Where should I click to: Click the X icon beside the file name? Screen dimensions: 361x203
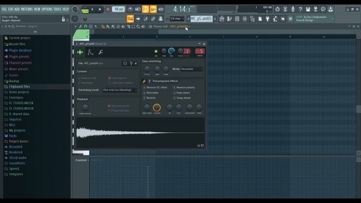136,64
